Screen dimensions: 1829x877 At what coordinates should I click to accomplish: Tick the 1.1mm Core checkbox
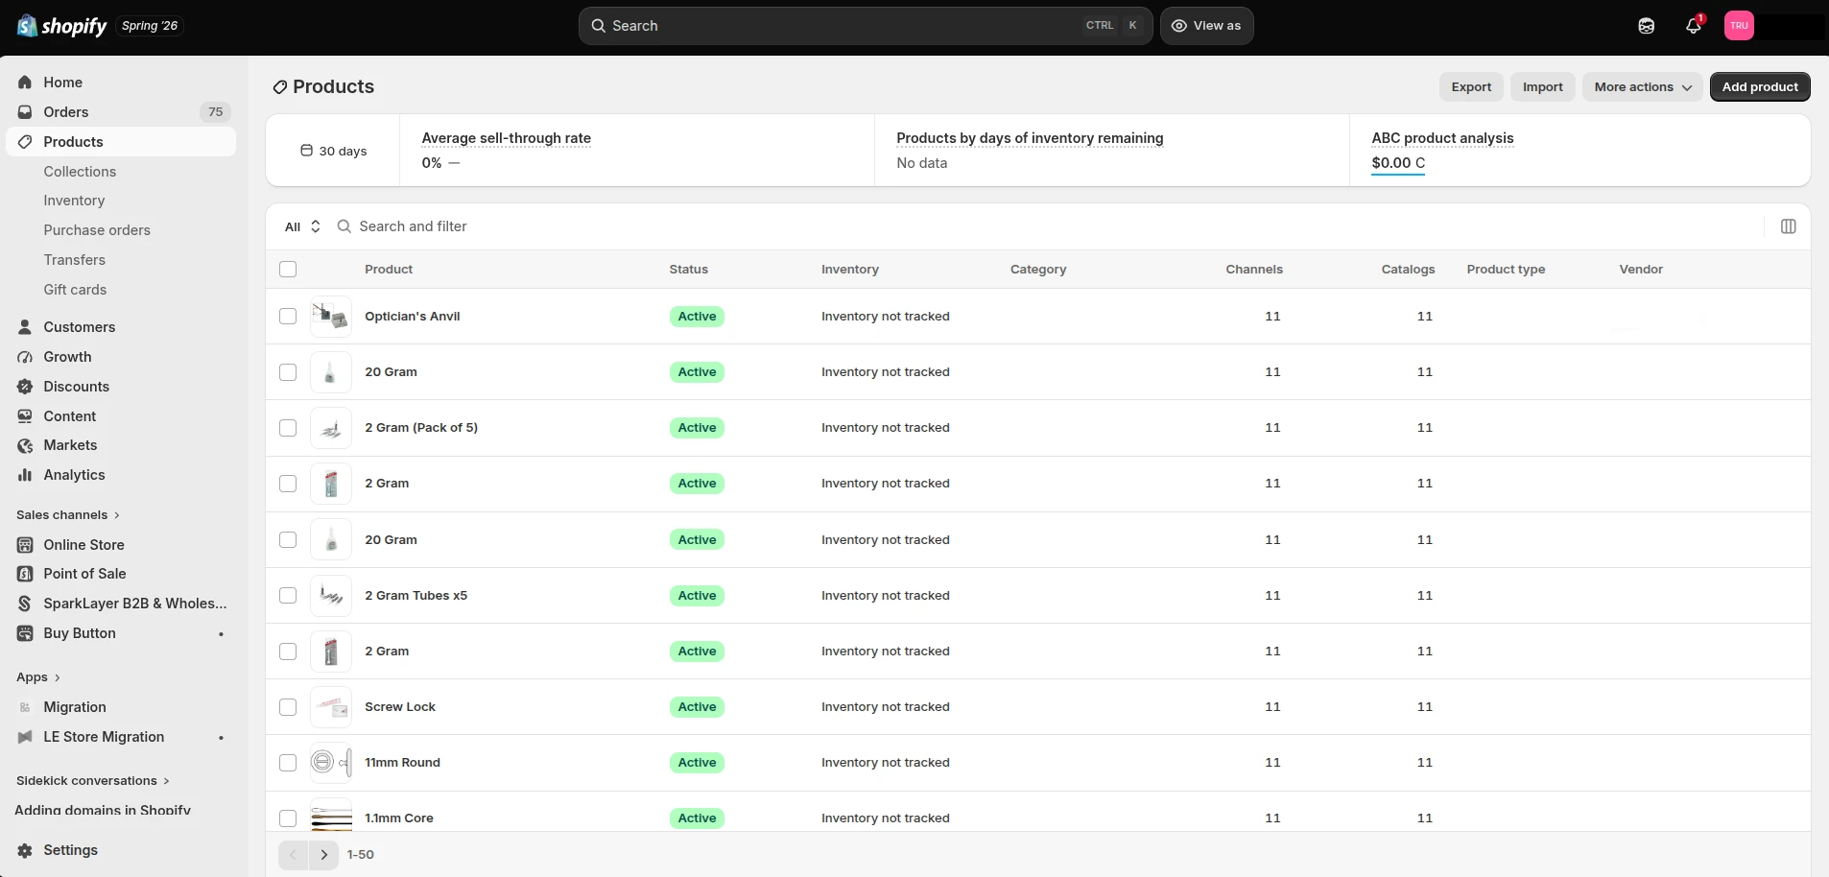click(x=288, y=818)
